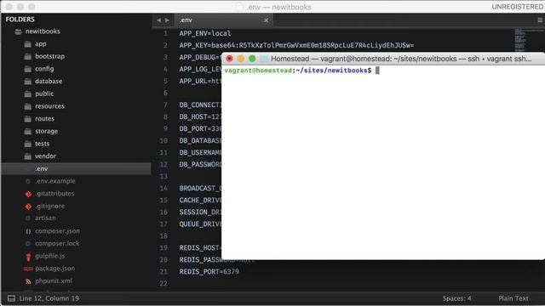Open the tab options menu at top right
Image resolution: width=545 pixels, height=306 pixels.
[540, 20]
